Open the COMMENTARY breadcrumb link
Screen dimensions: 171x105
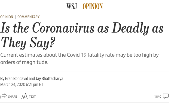[x=29, y=17]
